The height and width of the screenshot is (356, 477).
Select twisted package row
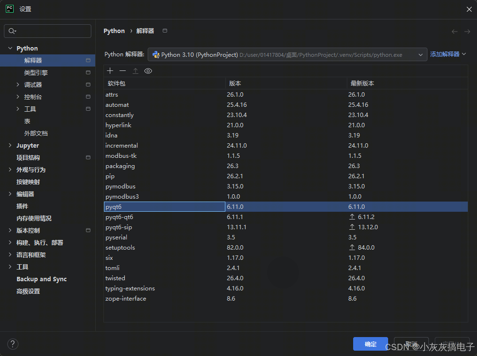pyautogui.click(x=286, y=278)
